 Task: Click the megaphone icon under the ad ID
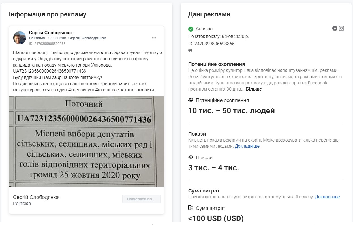point(190,50)
